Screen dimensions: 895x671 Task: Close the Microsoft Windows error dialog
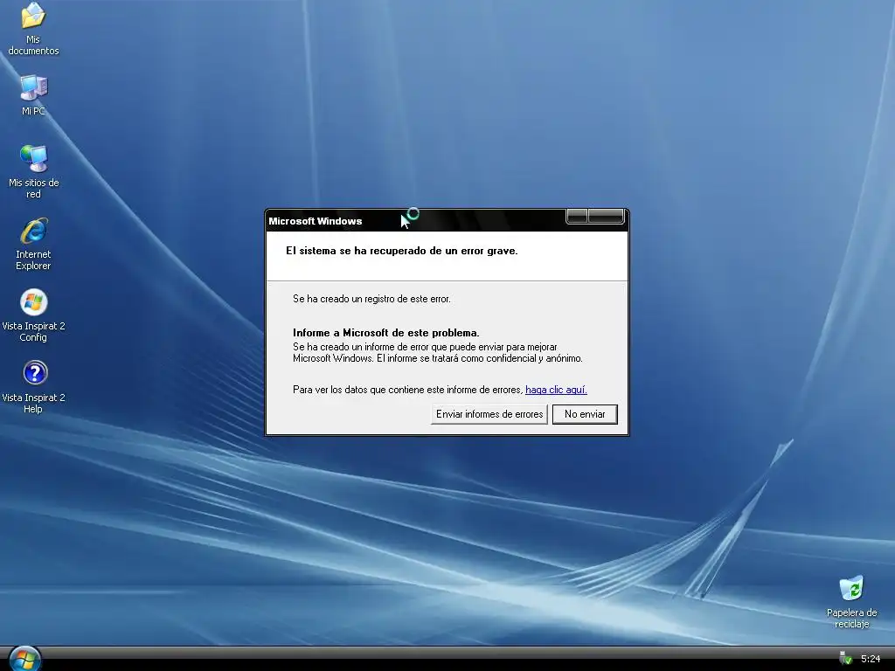pyautogui.click(x=606, y=217)
